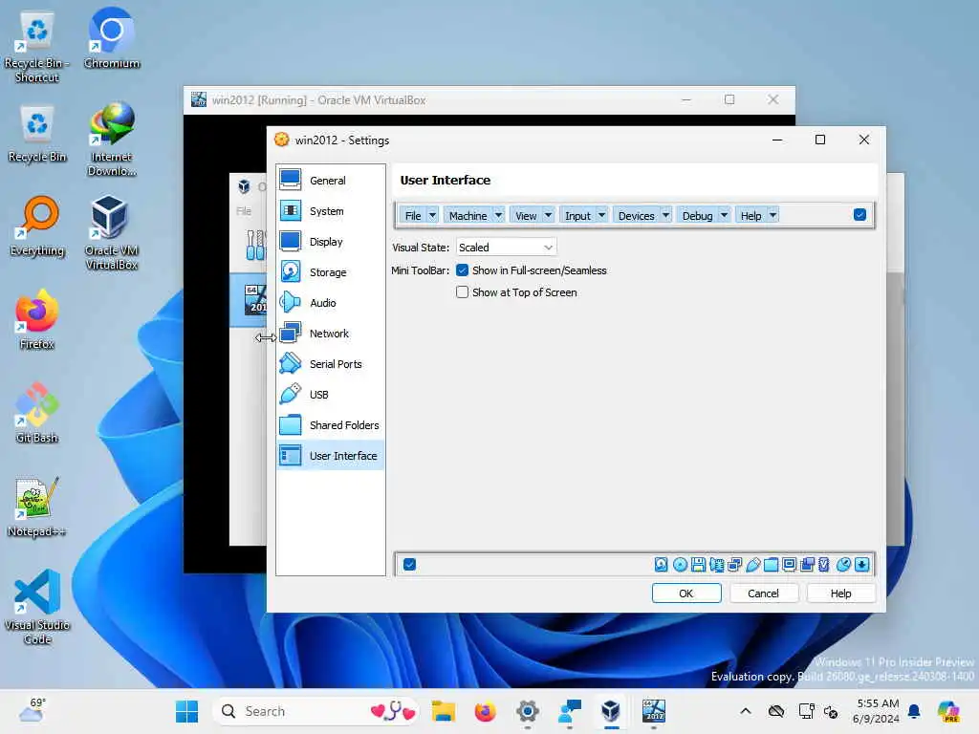Screen dimensions: 979x734
Task: Open the Serial Ports settings category
Action: coord(330,364)
